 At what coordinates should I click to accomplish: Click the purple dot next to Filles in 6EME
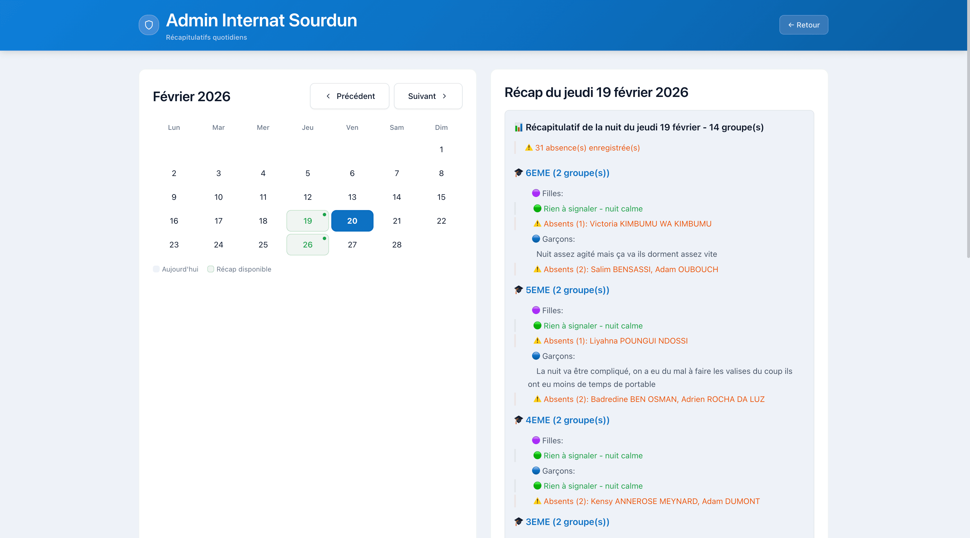point(536,193)
